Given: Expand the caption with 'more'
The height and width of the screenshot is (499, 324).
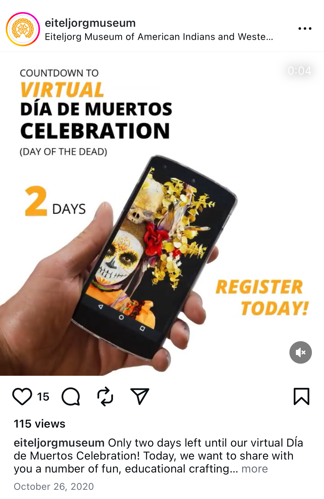Looking at the screenshot, I should tap(255, 469).
